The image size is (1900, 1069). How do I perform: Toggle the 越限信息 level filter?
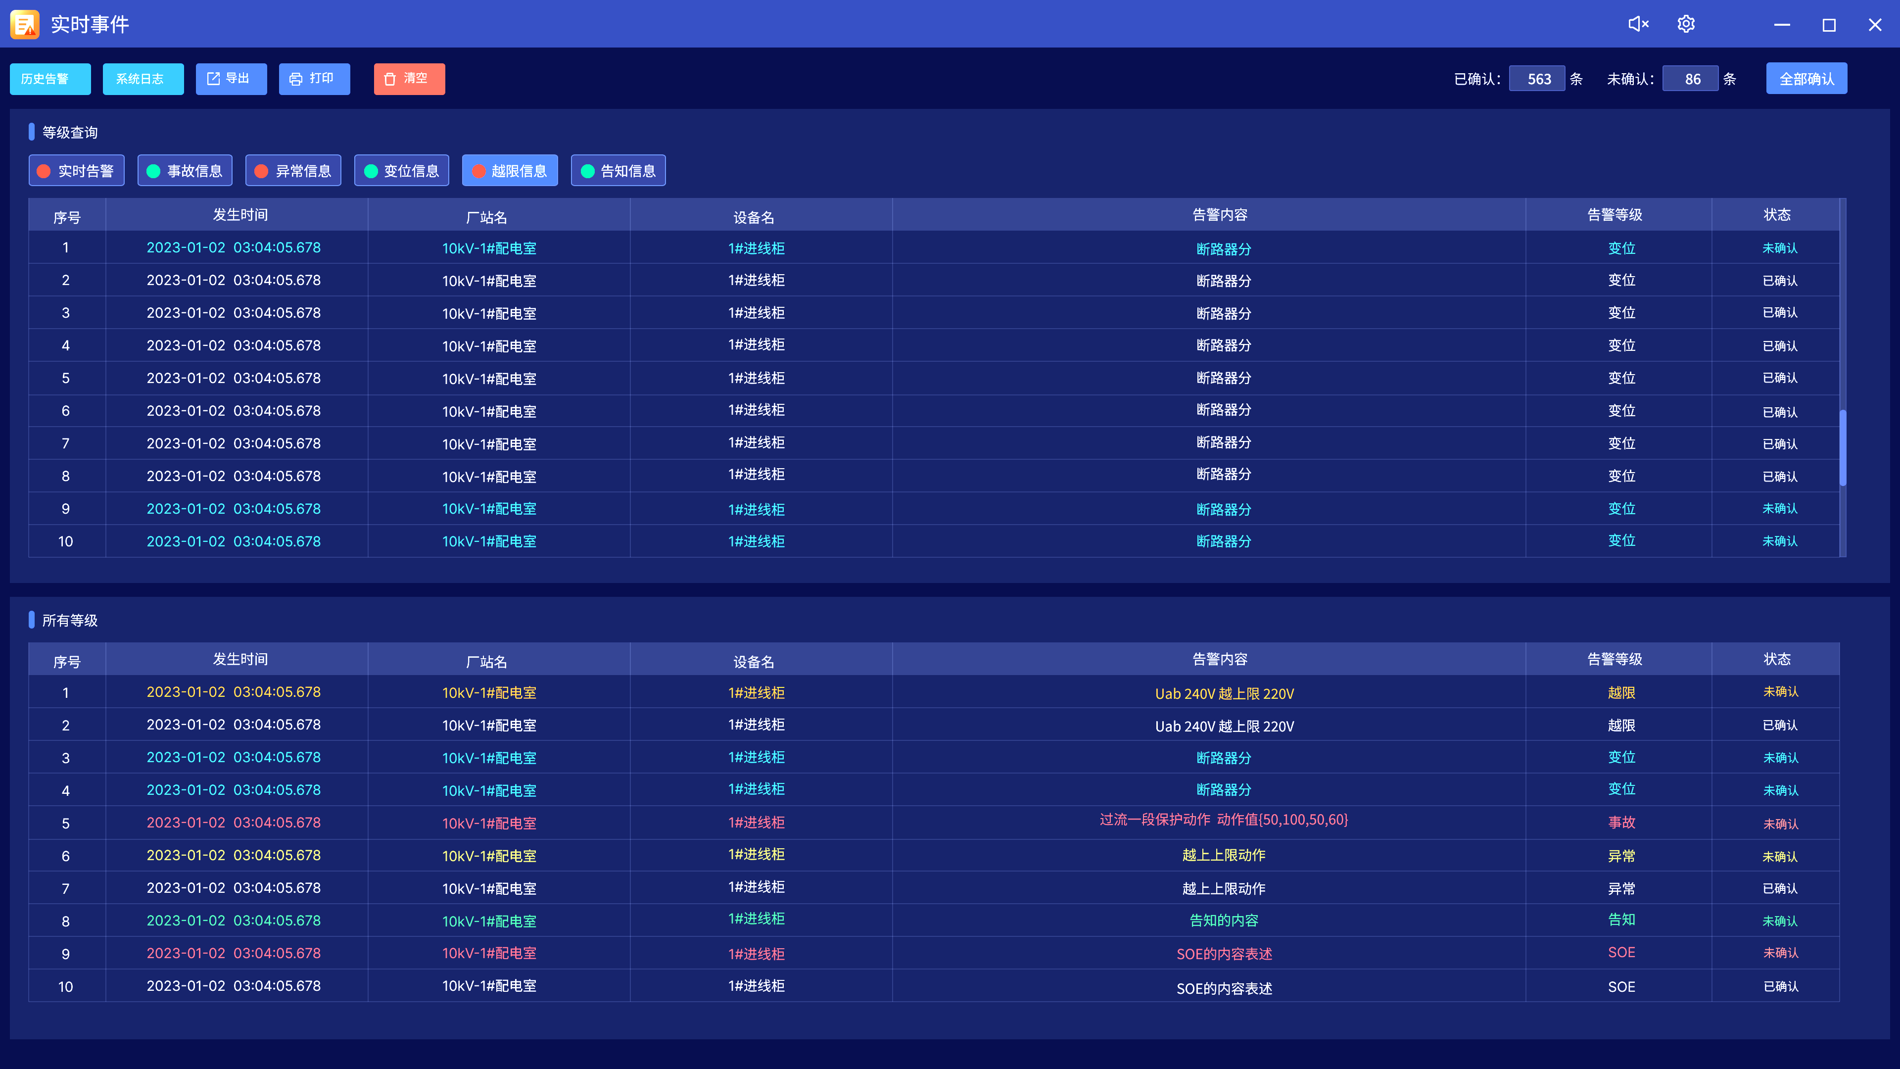pyautogui.click(x=510, y=170)
